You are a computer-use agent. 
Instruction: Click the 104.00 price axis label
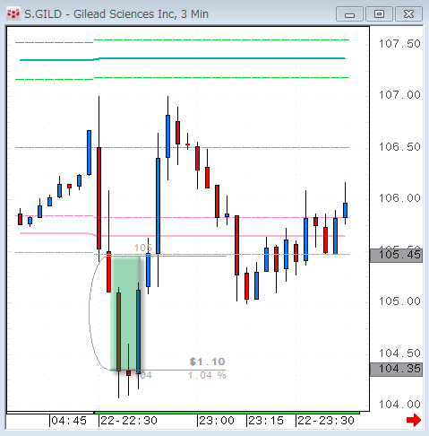pos(399,405)
